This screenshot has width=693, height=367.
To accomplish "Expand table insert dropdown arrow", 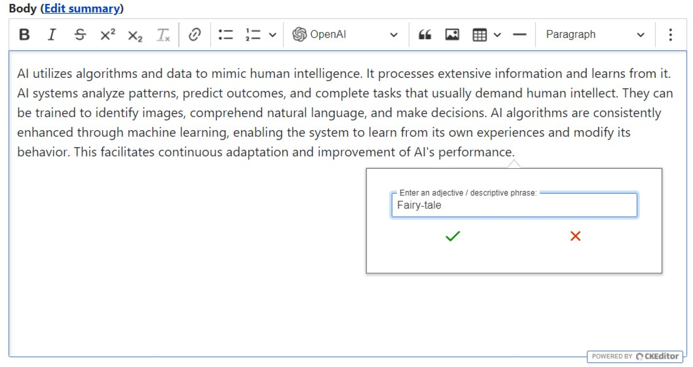I will pos(497,35).
